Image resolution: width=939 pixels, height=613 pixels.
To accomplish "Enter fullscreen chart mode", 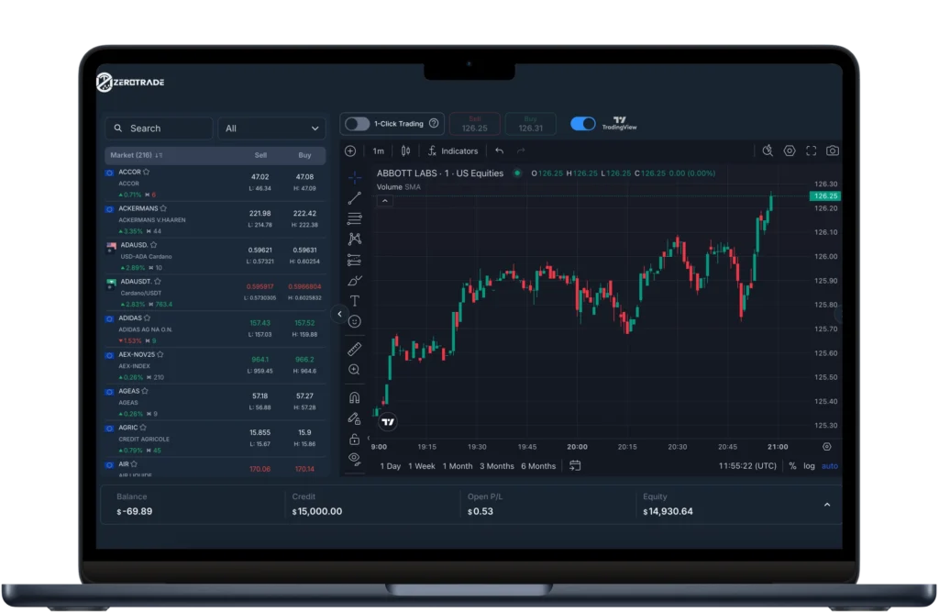I will (x=811, y=150).
